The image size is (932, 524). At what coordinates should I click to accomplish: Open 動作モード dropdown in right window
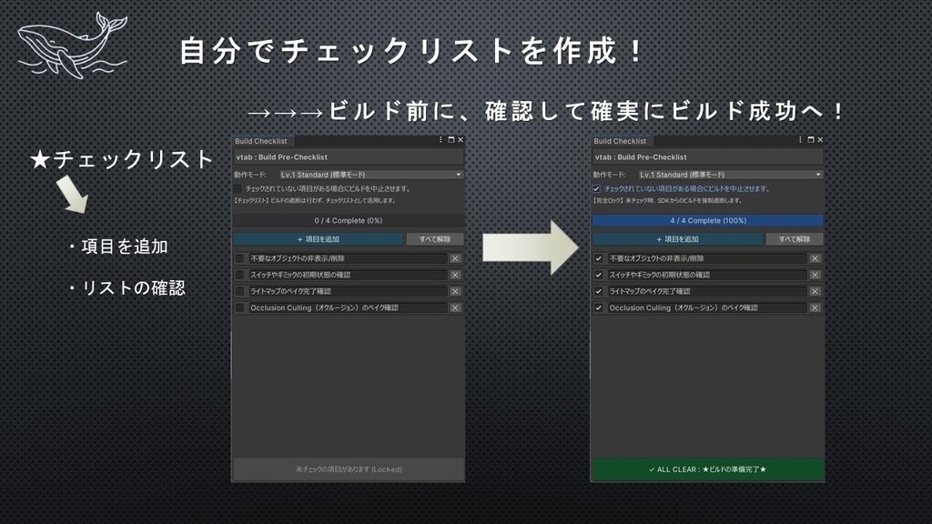tap(731, 175)
